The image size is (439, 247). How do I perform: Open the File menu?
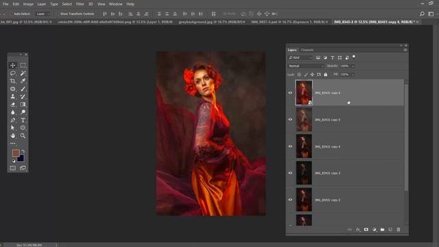pyautogui.click(x=5, y=4)
